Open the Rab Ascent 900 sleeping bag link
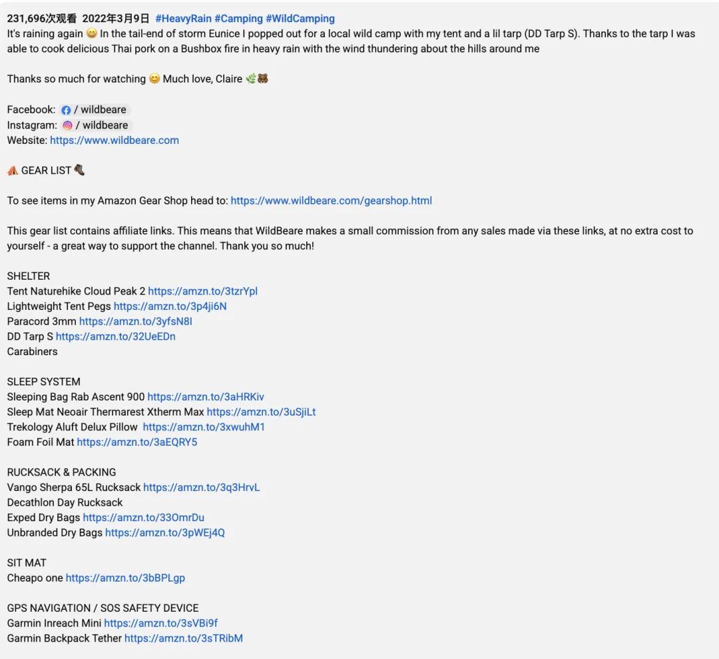719x659 pixels. pos(205,397)
